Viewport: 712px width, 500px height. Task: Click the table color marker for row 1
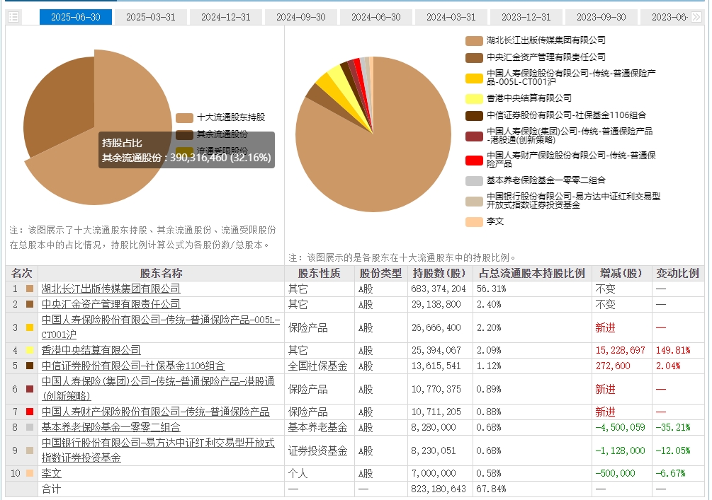click(x=30, y=289)
